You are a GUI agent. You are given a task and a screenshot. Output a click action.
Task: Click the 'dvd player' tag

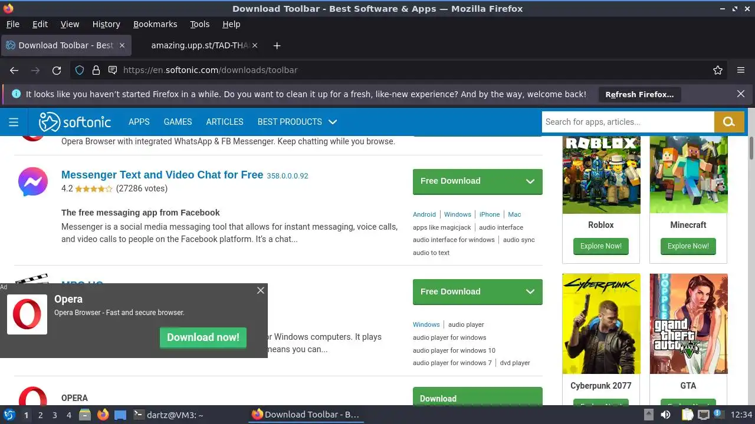pos(515,363)
